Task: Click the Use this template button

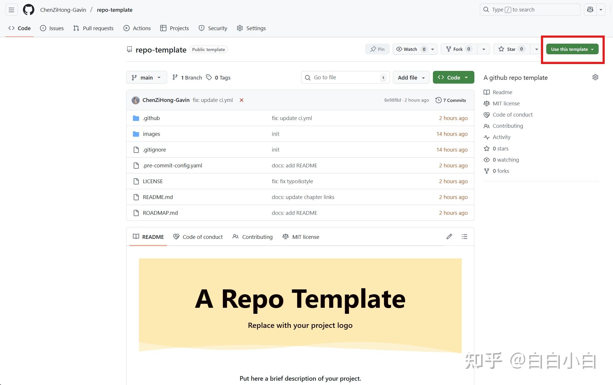Action: tap(570, 49)
